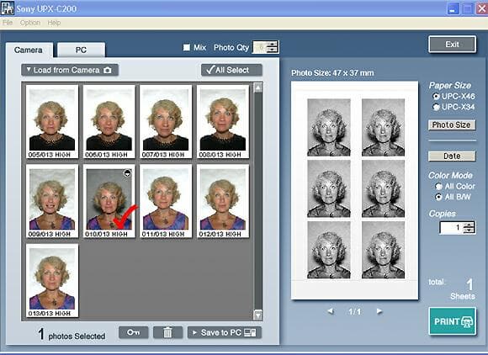The width and height of the screenshot is (488, 355).
Task: Decrease Photo Qty with down arrow
Action: click(x=273, y=50)
